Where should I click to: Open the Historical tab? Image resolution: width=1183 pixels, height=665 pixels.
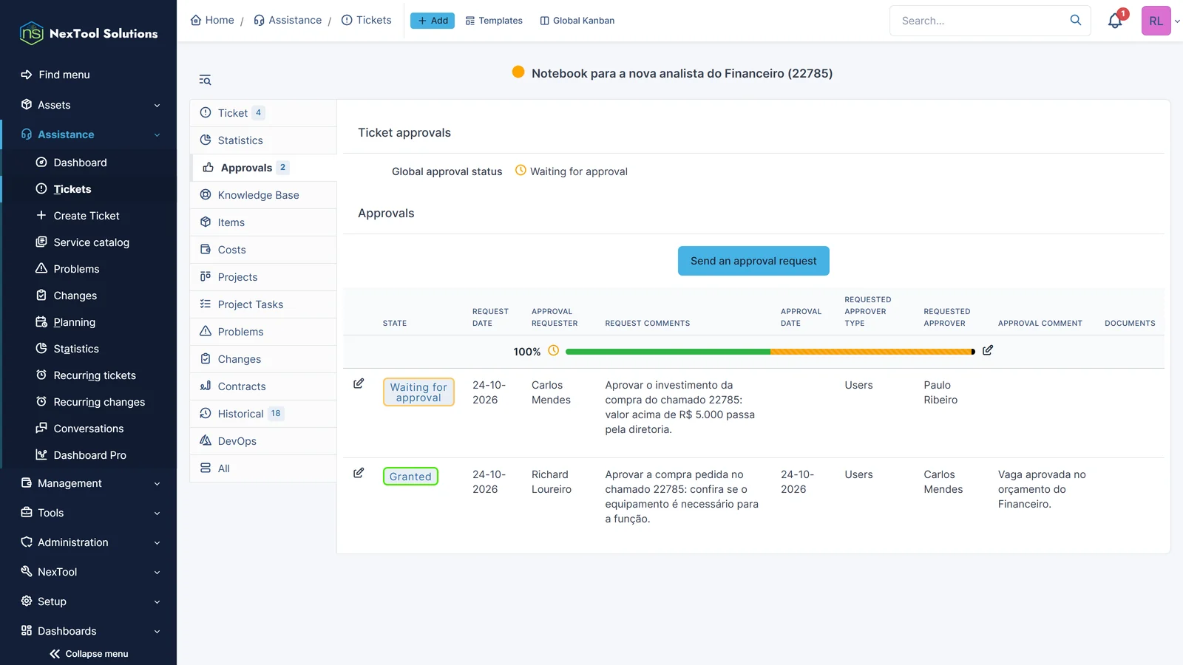[263, 414]
